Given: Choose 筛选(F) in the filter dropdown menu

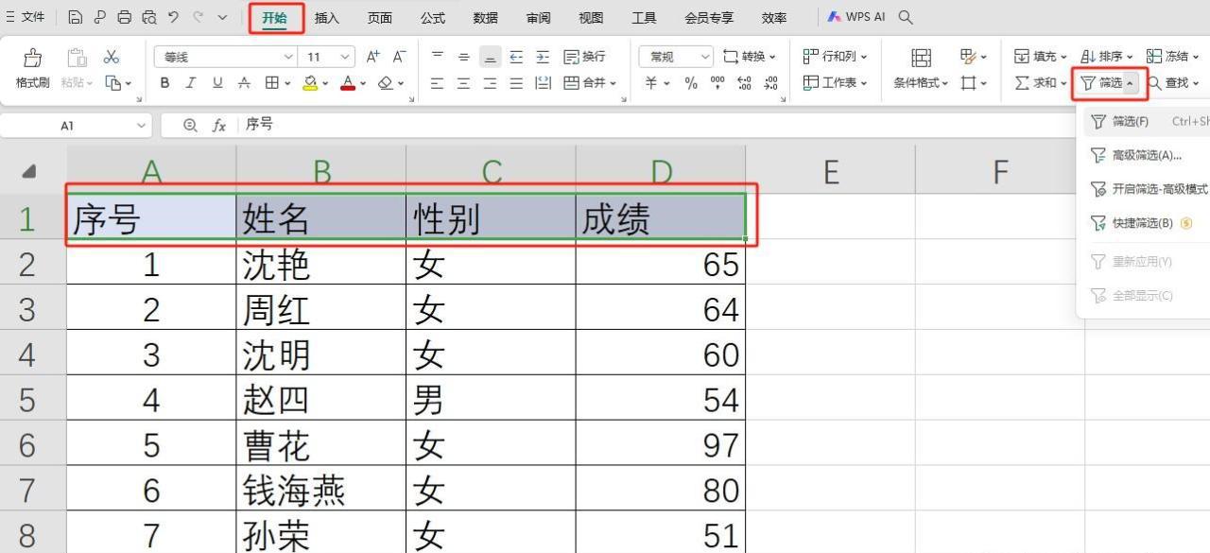Looking at the screenshot, I should pyautogui.click(x=1147, y=121).
